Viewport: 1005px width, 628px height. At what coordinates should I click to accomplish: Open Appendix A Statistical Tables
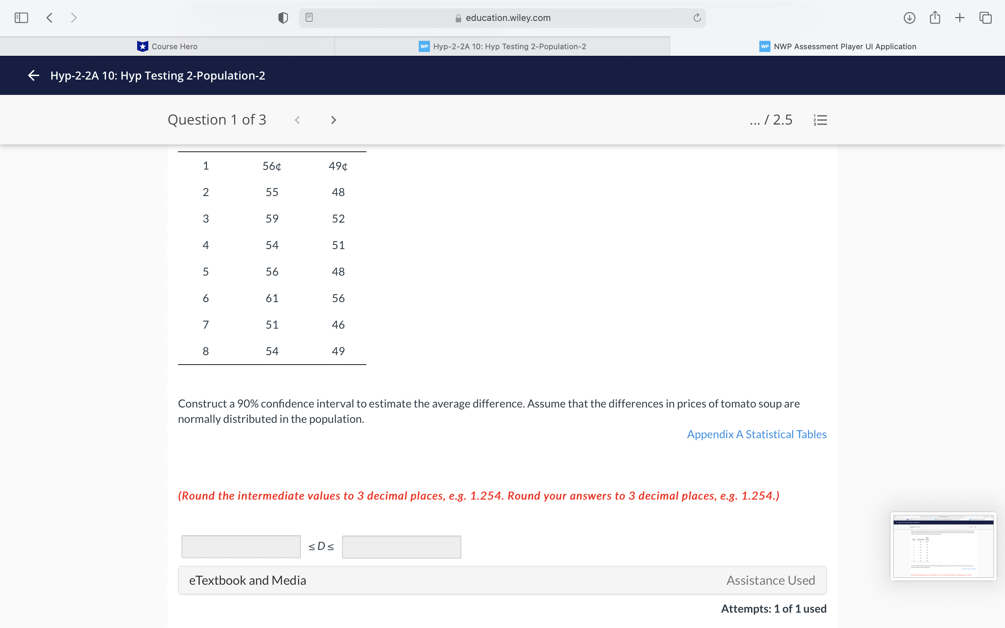(756, 434)
